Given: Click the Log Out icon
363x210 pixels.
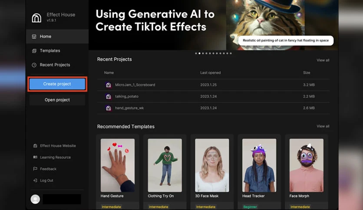Looking at the screenshot, I should click(35, 180).
